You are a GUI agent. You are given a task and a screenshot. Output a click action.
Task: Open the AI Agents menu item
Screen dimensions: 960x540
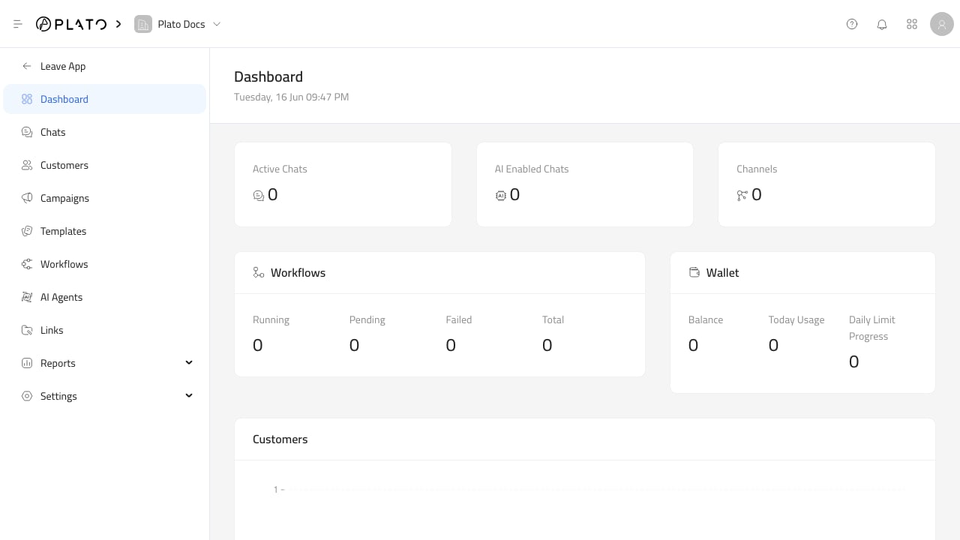105,297
